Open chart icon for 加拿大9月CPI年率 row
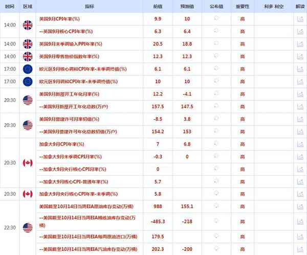 point(300,144)
